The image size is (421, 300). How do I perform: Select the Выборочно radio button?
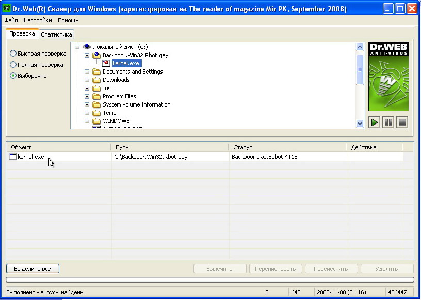(x=13, y=76)
